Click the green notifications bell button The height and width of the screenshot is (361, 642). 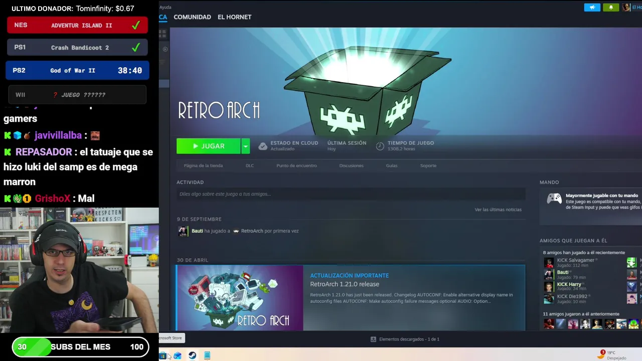click(611, 8)
